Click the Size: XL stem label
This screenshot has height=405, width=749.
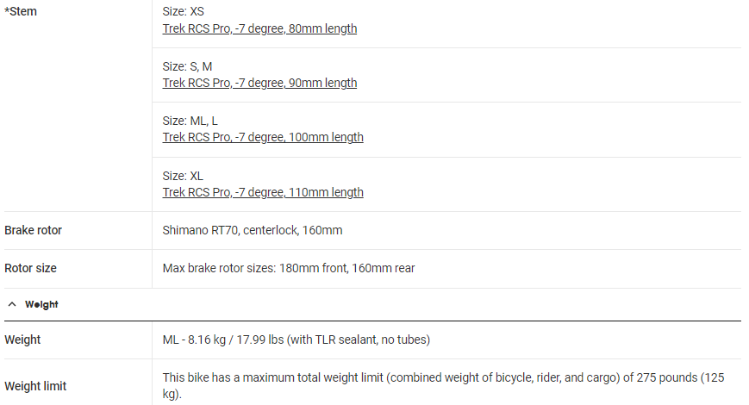click(183, 176)
